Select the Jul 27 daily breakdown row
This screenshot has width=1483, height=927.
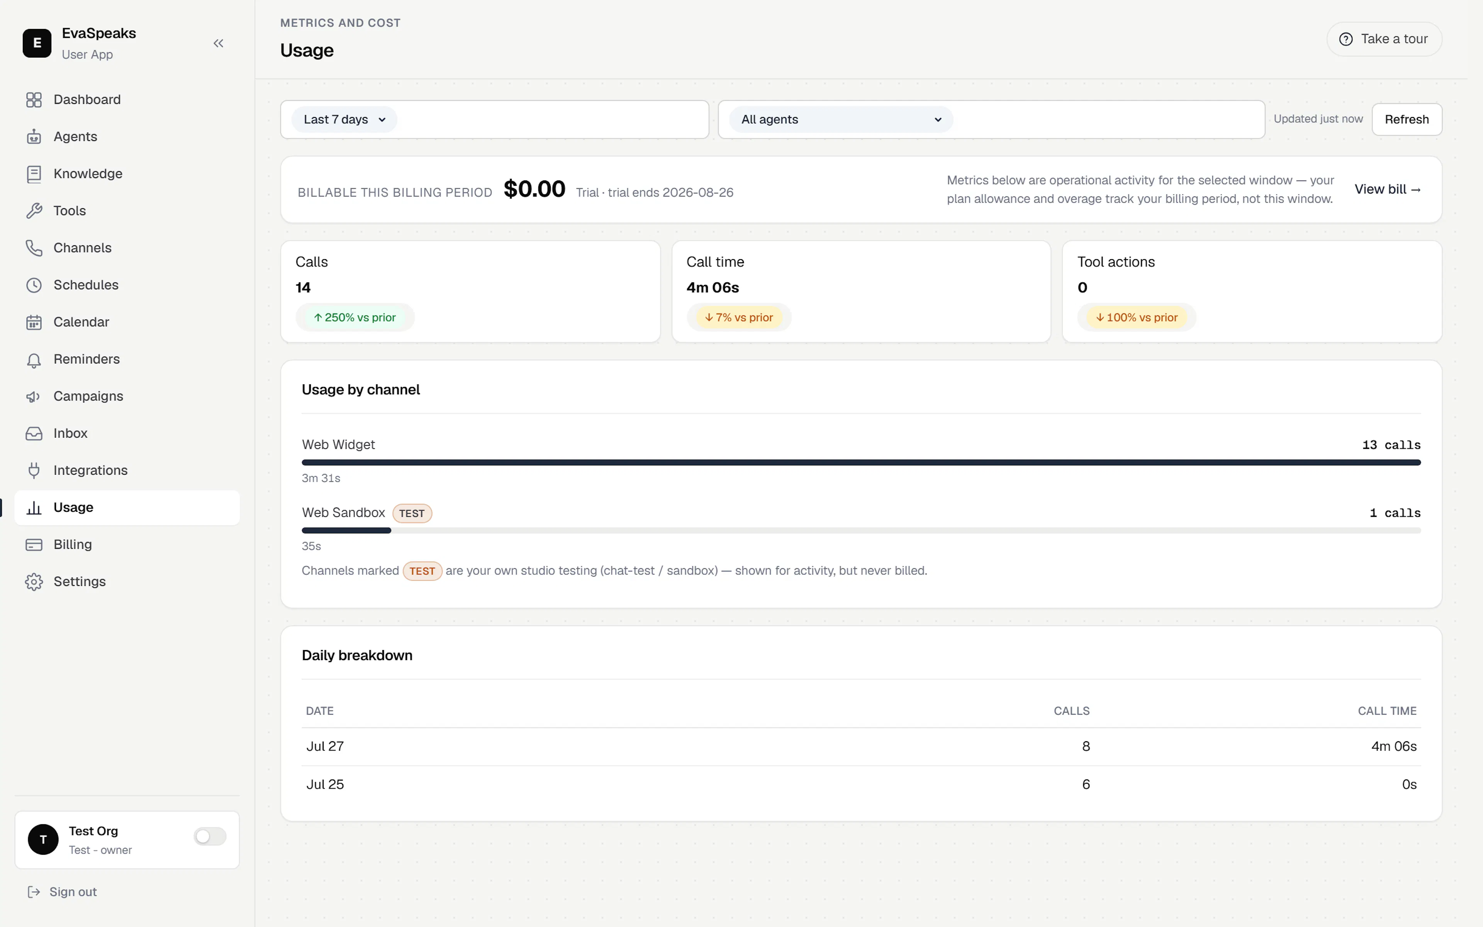[x=861, y=746]
